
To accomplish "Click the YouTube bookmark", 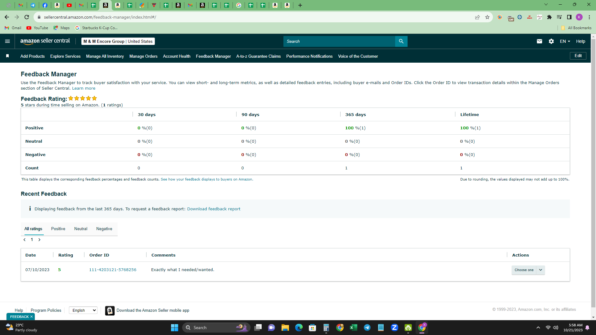I will coord(37,28).
